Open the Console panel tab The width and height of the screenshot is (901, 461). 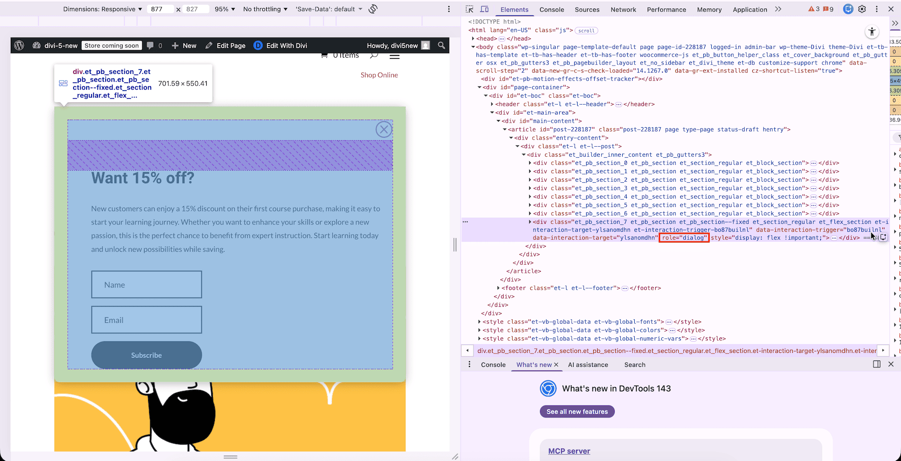coord(552,10)
